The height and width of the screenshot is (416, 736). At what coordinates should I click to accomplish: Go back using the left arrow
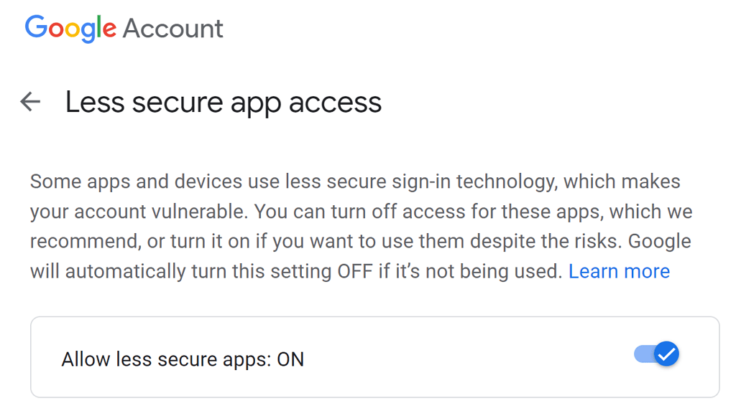pyautogui.click(x=30, y=102)
